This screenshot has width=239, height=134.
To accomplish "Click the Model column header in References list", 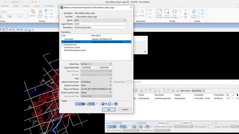I will (141, 95).
